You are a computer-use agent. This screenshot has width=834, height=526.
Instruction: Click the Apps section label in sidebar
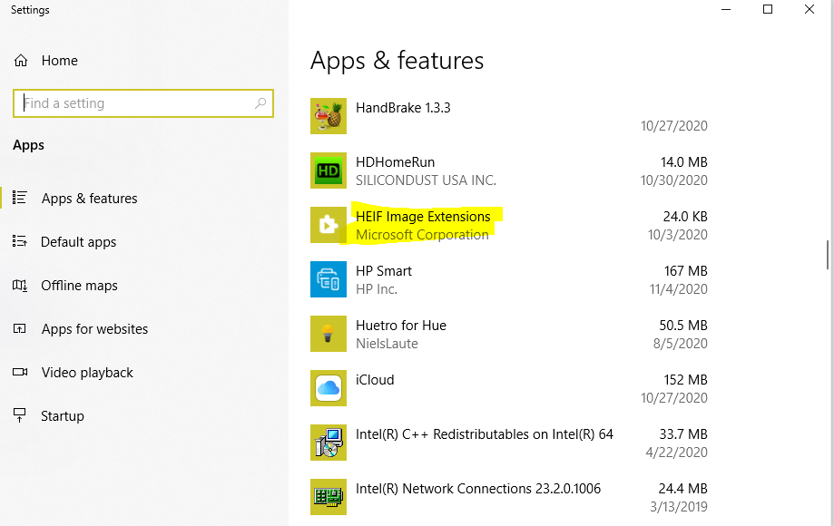pyautogui.click(x=29, y=145)
